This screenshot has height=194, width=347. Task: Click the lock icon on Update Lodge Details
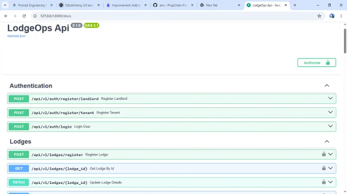click(x=324, y=182)
